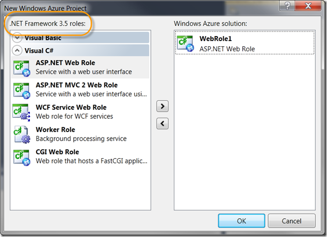
Task: Click the ASP.NET MVC 2 Web Role icon
Action: (x=22, y=91)
